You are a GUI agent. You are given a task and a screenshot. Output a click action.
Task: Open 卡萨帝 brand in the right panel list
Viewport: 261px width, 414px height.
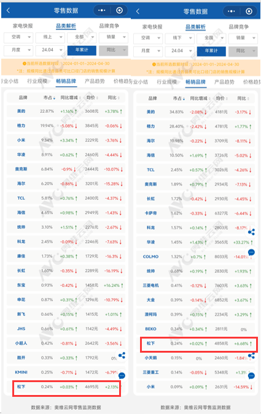click(150, 213)
